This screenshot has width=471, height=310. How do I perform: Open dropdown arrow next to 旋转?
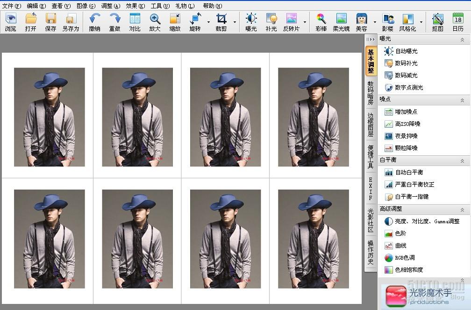208,22
